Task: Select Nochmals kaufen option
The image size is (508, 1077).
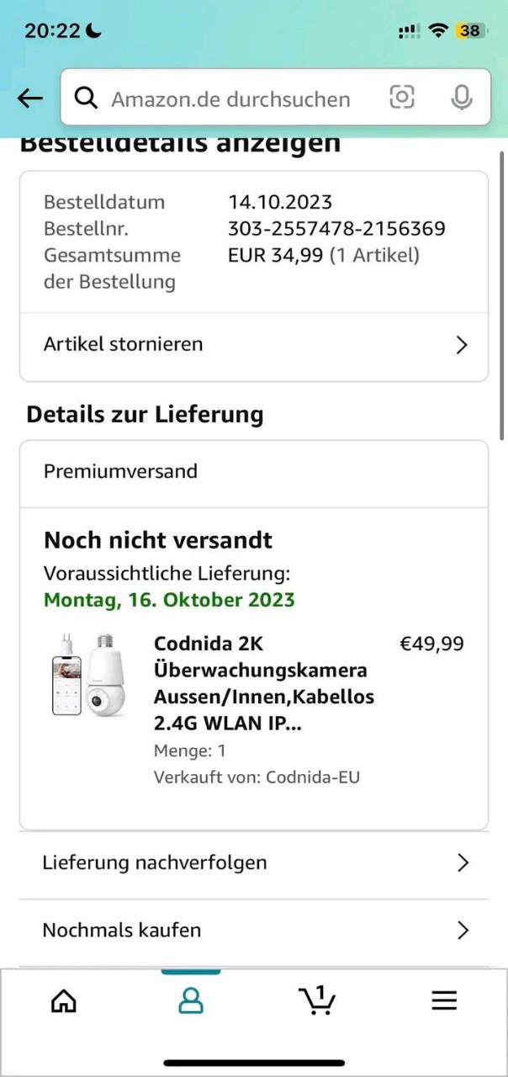Action: (122, 930)
